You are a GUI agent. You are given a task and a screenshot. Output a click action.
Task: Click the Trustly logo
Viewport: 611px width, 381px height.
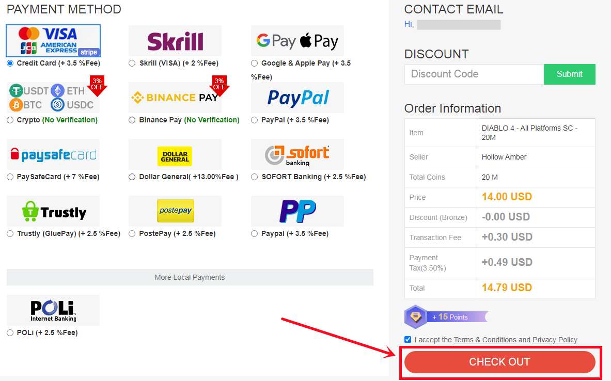53,211
